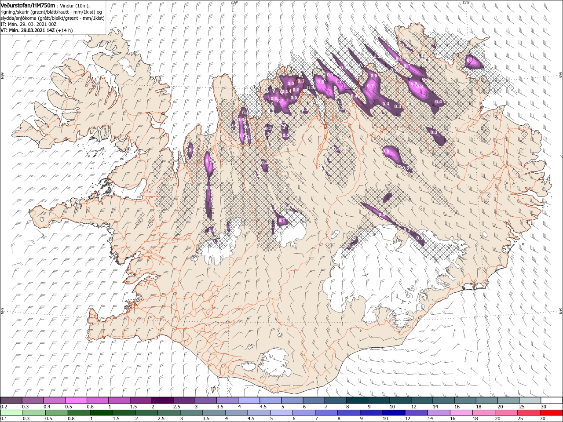The image size is (563, 422).
Task: Click the 64N latitude label on the right edge
Action: pos(561,310)
